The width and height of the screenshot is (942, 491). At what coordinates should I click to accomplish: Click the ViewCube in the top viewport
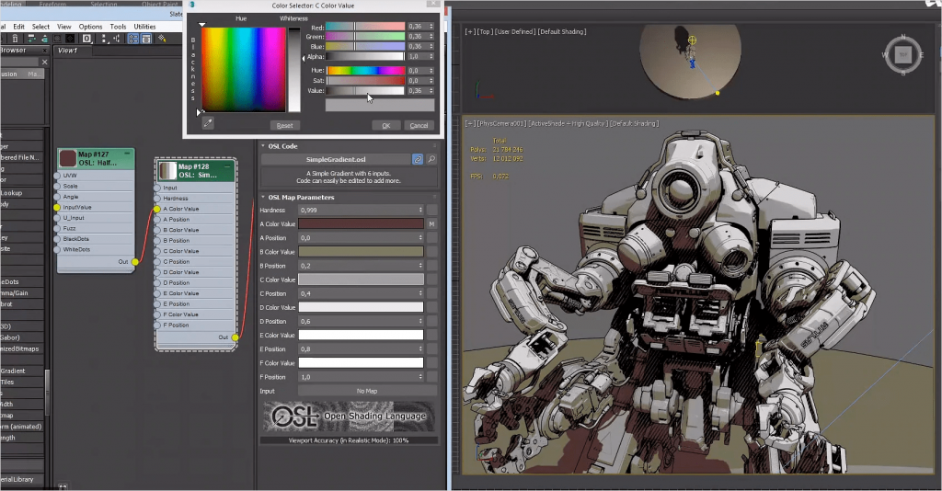903,55
